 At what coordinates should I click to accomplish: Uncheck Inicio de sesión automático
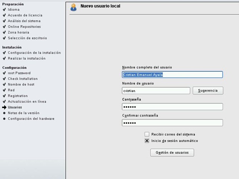pyautogui.click(x=147, y=141)
